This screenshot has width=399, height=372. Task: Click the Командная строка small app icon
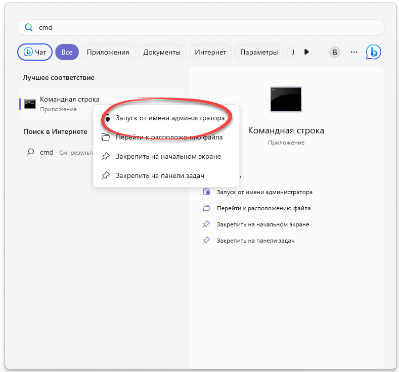tap(30, 104)
